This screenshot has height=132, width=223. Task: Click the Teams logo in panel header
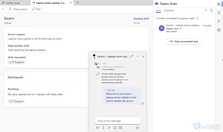[157, 4]
